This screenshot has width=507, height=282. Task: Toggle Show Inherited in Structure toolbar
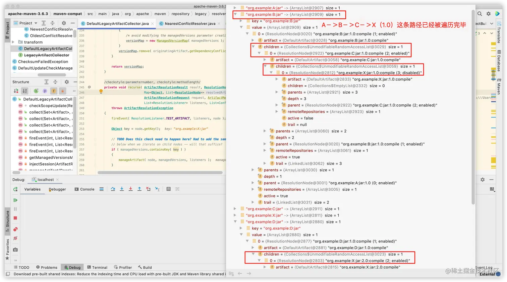(36, 91)
